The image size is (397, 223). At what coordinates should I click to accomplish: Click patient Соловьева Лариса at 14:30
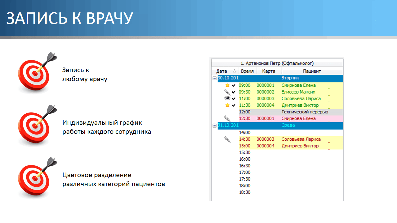[x=301, y=139]
